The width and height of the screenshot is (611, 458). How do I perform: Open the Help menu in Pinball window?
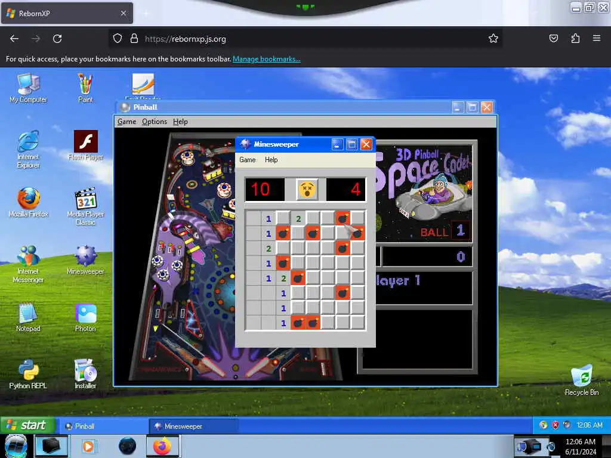(x=180, y=122)
